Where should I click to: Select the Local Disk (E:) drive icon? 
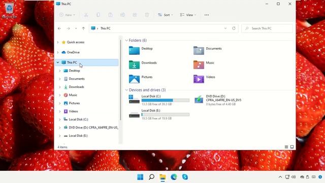134,115
